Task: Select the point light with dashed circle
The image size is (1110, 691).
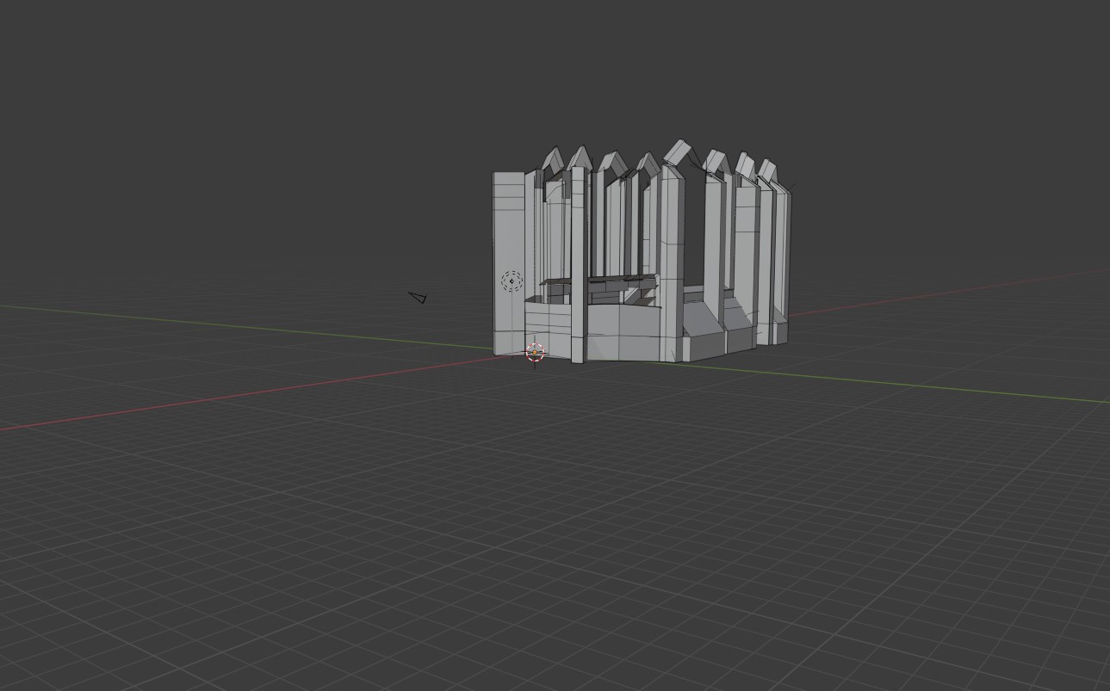Action: click(x=512, y=281)
